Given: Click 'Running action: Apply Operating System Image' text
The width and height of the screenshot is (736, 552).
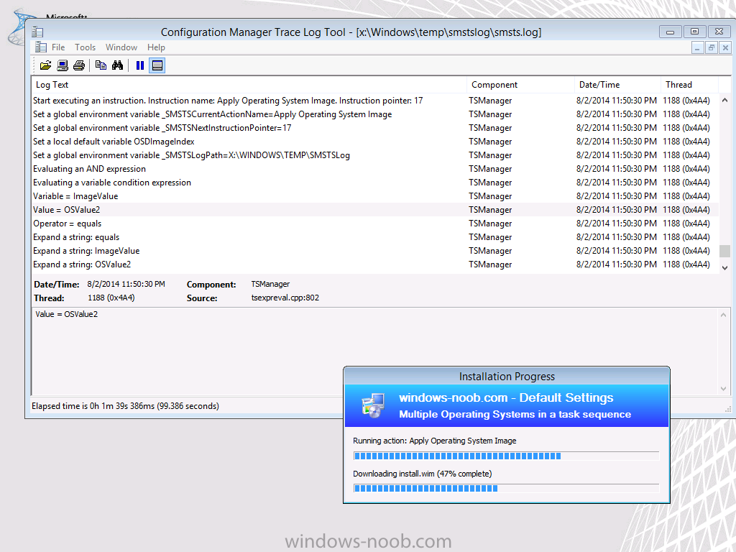Looking at the screenshot, I should pos(435,441).
